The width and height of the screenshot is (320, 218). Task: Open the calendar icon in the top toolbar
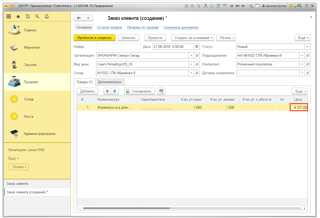tap(225, 6)
